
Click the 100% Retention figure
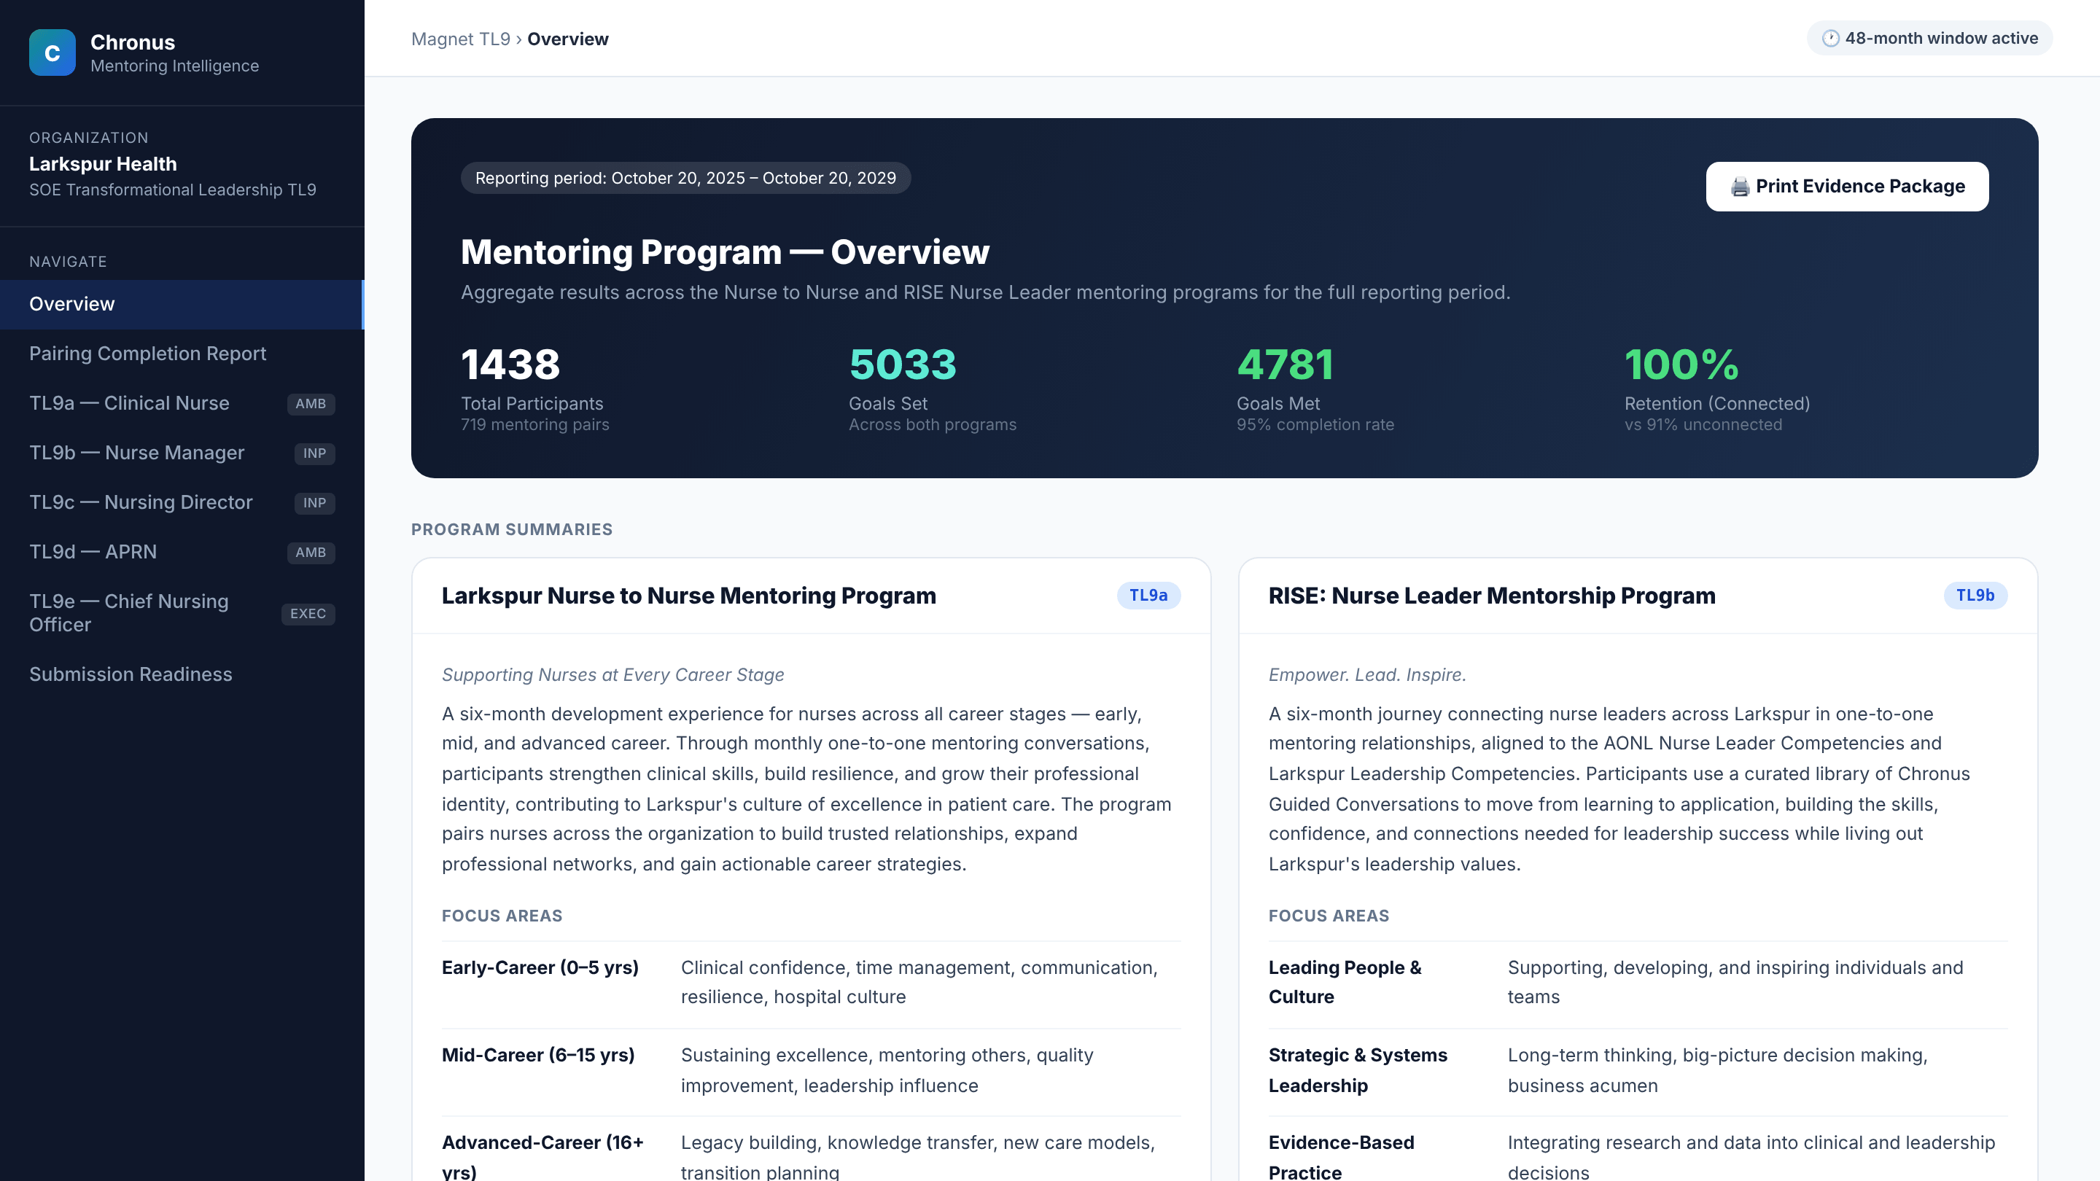click(1681, 365)
